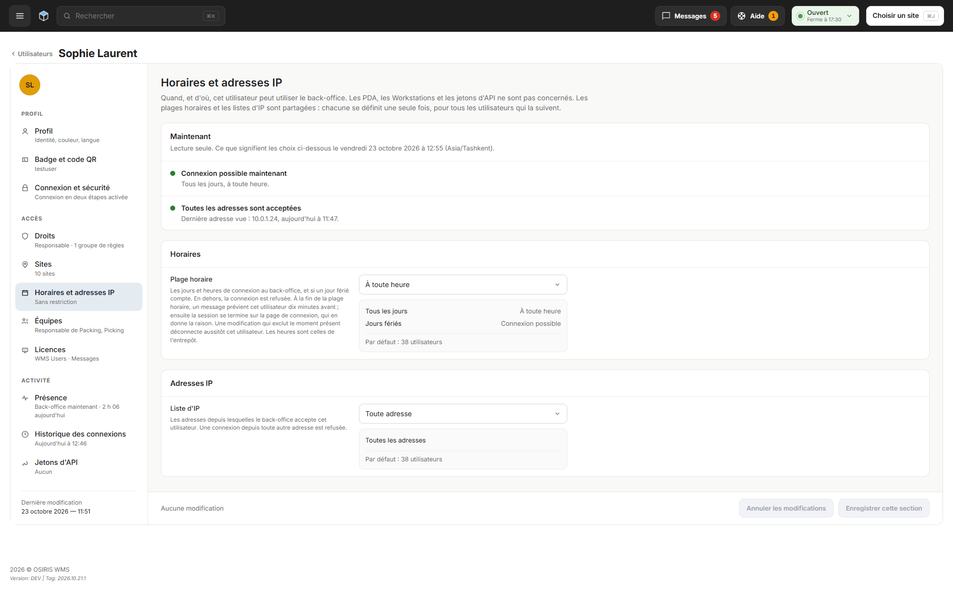Click Annuler les modifications button
Image resolution: width=953 pixels, height=595 pixels.
tap(786, 508)
